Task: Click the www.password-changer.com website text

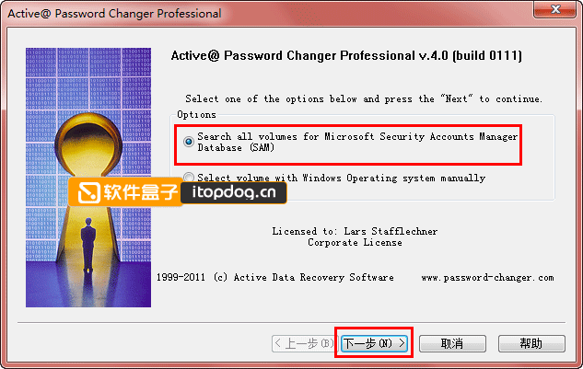Action: (487, 278)
